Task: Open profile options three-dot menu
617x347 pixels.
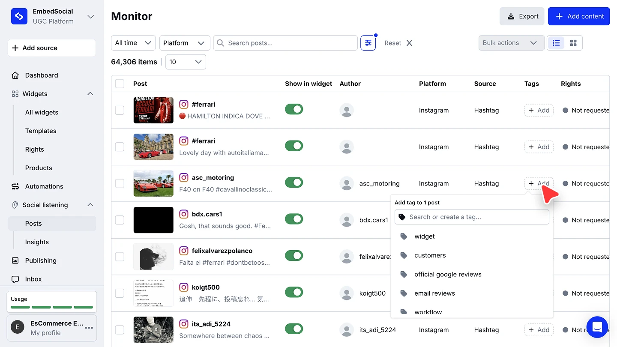Action: point(89,328)
